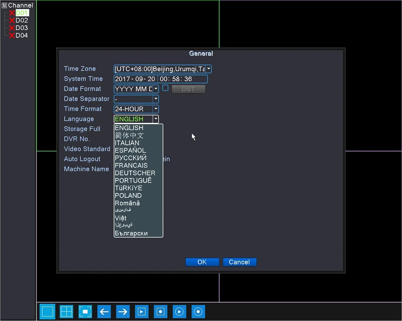
Task: Open the Time Format dropdown
Action: [156, 109]
